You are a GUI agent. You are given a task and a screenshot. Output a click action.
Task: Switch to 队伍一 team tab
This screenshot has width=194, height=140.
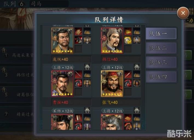161,34
